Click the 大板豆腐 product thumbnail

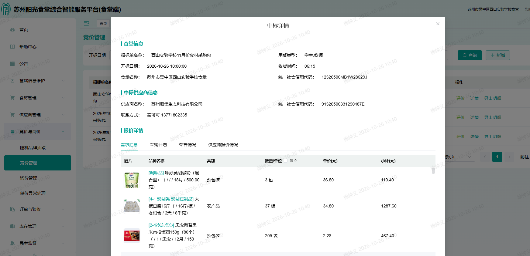(x=132, y=206)
